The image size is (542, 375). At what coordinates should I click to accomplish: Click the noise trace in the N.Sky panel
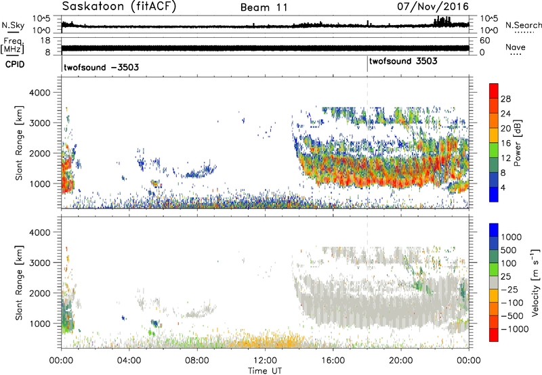[x=265, y=26]
